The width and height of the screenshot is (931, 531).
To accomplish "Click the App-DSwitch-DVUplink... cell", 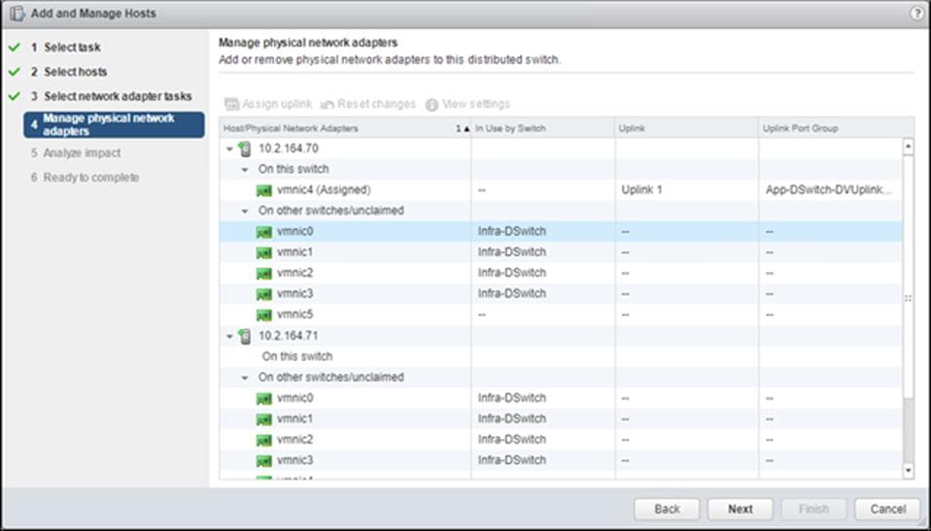I will (828, 190).
